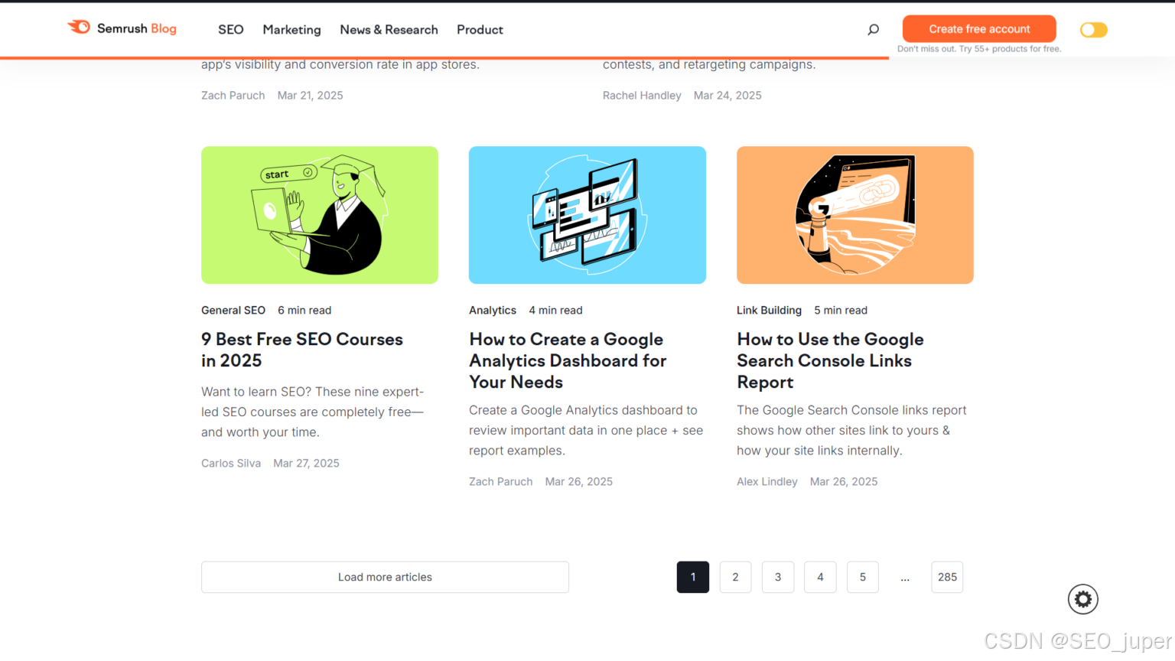Click "Don't miss out" promo text
Image resolution: width=1175 pixels, height=661 pixels.
[x=979, y=49]
